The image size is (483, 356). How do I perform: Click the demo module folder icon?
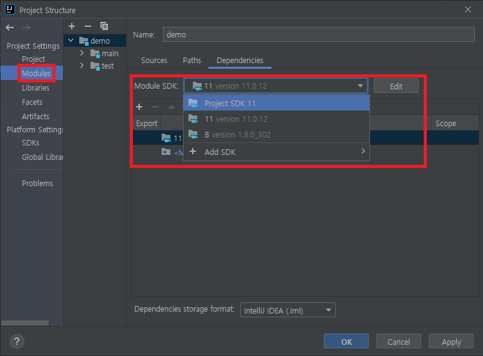coord(84,41)
